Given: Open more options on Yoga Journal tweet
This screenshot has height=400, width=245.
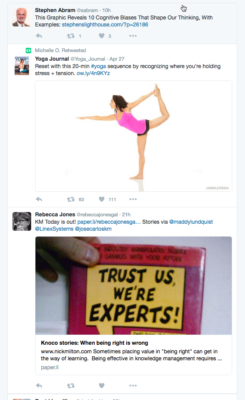Looking at the screenshot, I should 133,199.
